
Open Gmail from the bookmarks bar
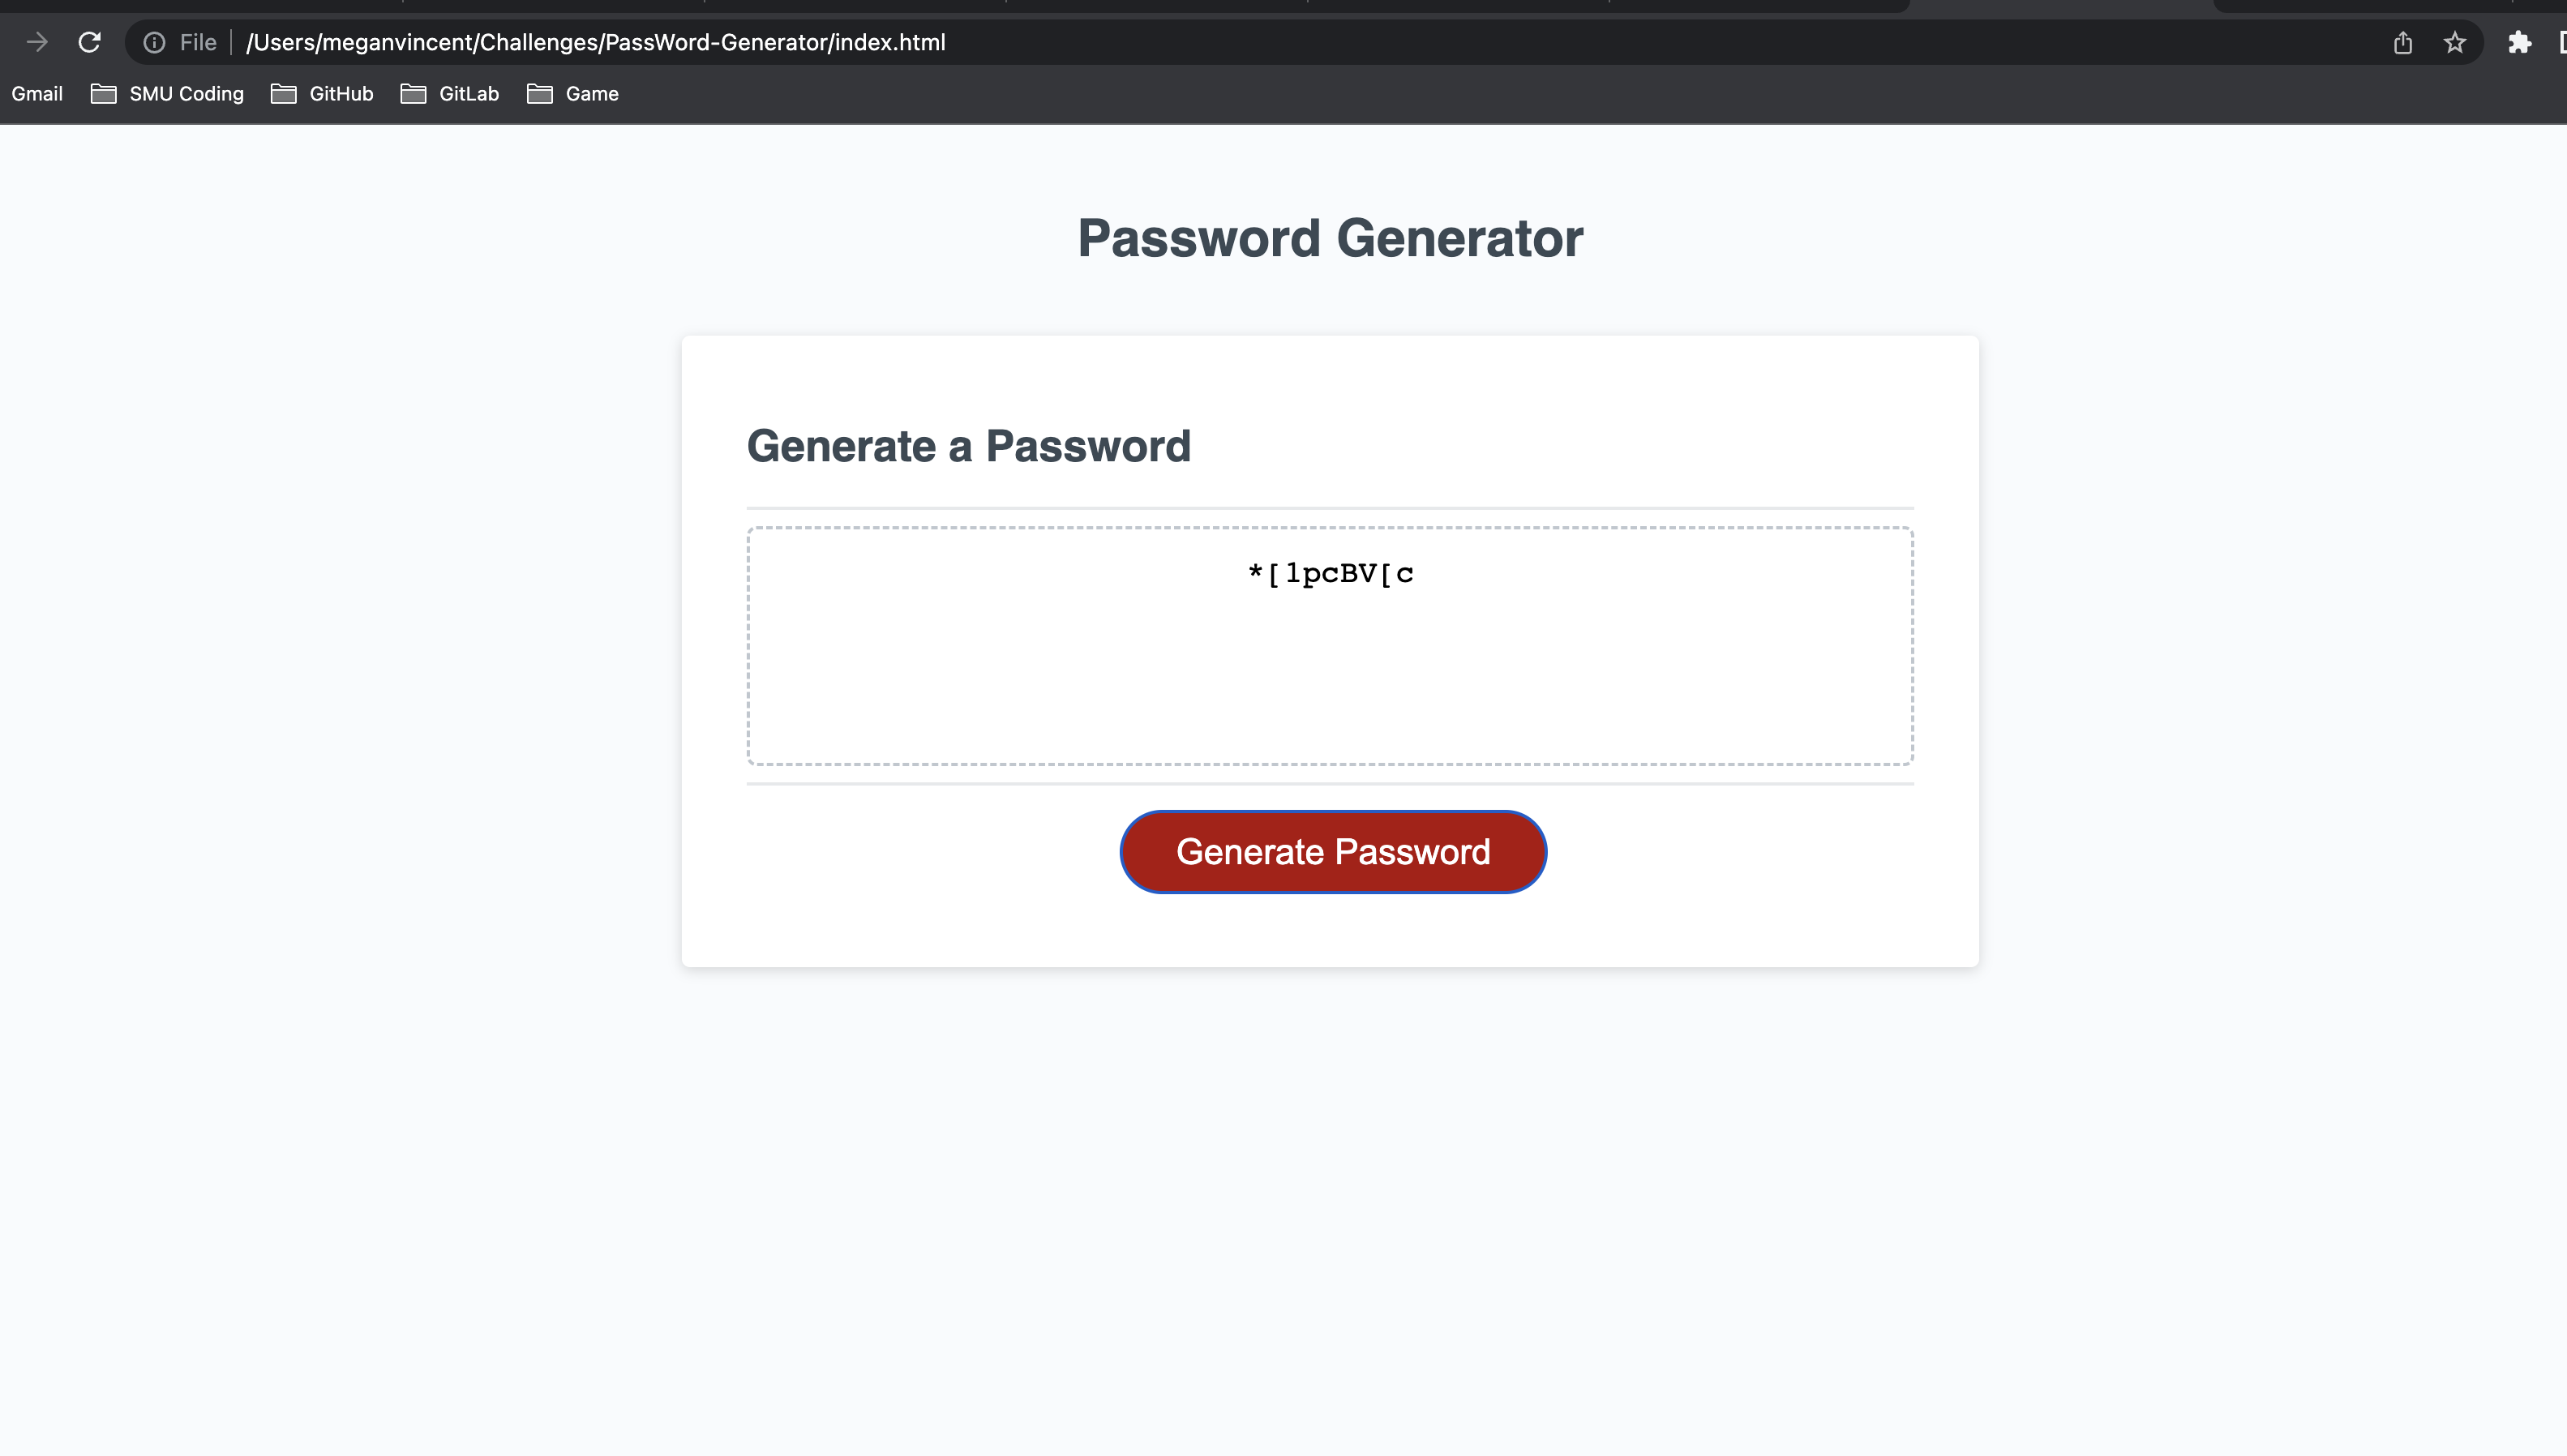36,93
